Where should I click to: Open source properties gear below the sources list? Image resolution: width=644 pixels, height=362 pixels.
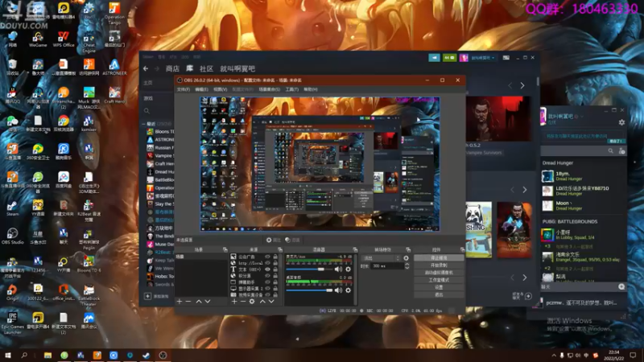(252, 301)
